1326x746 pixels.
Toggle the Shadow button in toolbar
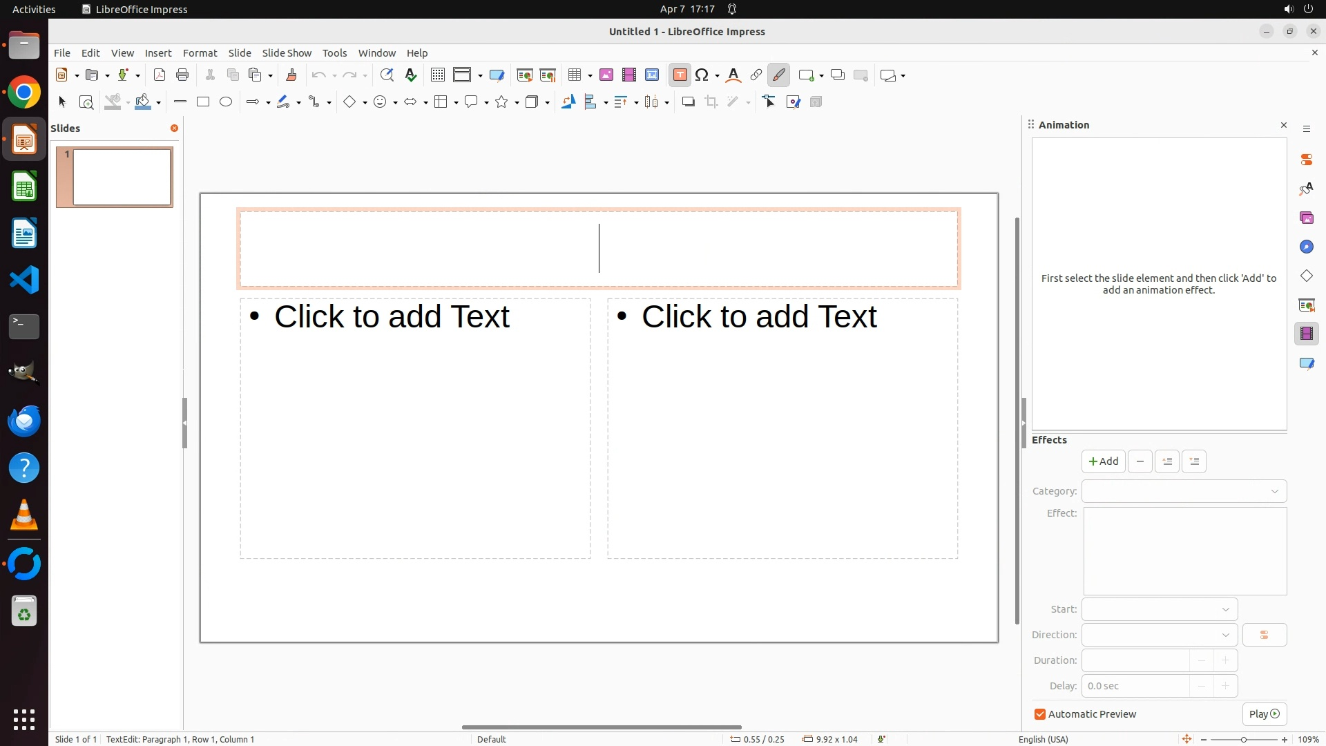click(x=688, y=102)
